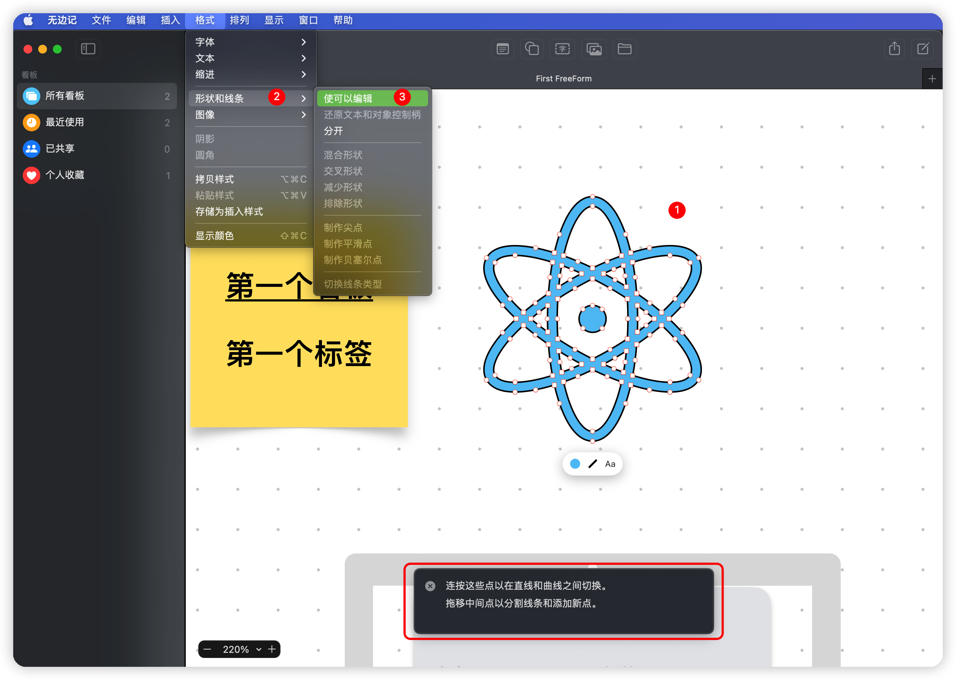Insert a sticky note from the toolbar
Viewport: 956px width, 680px height.
point(503,49)
